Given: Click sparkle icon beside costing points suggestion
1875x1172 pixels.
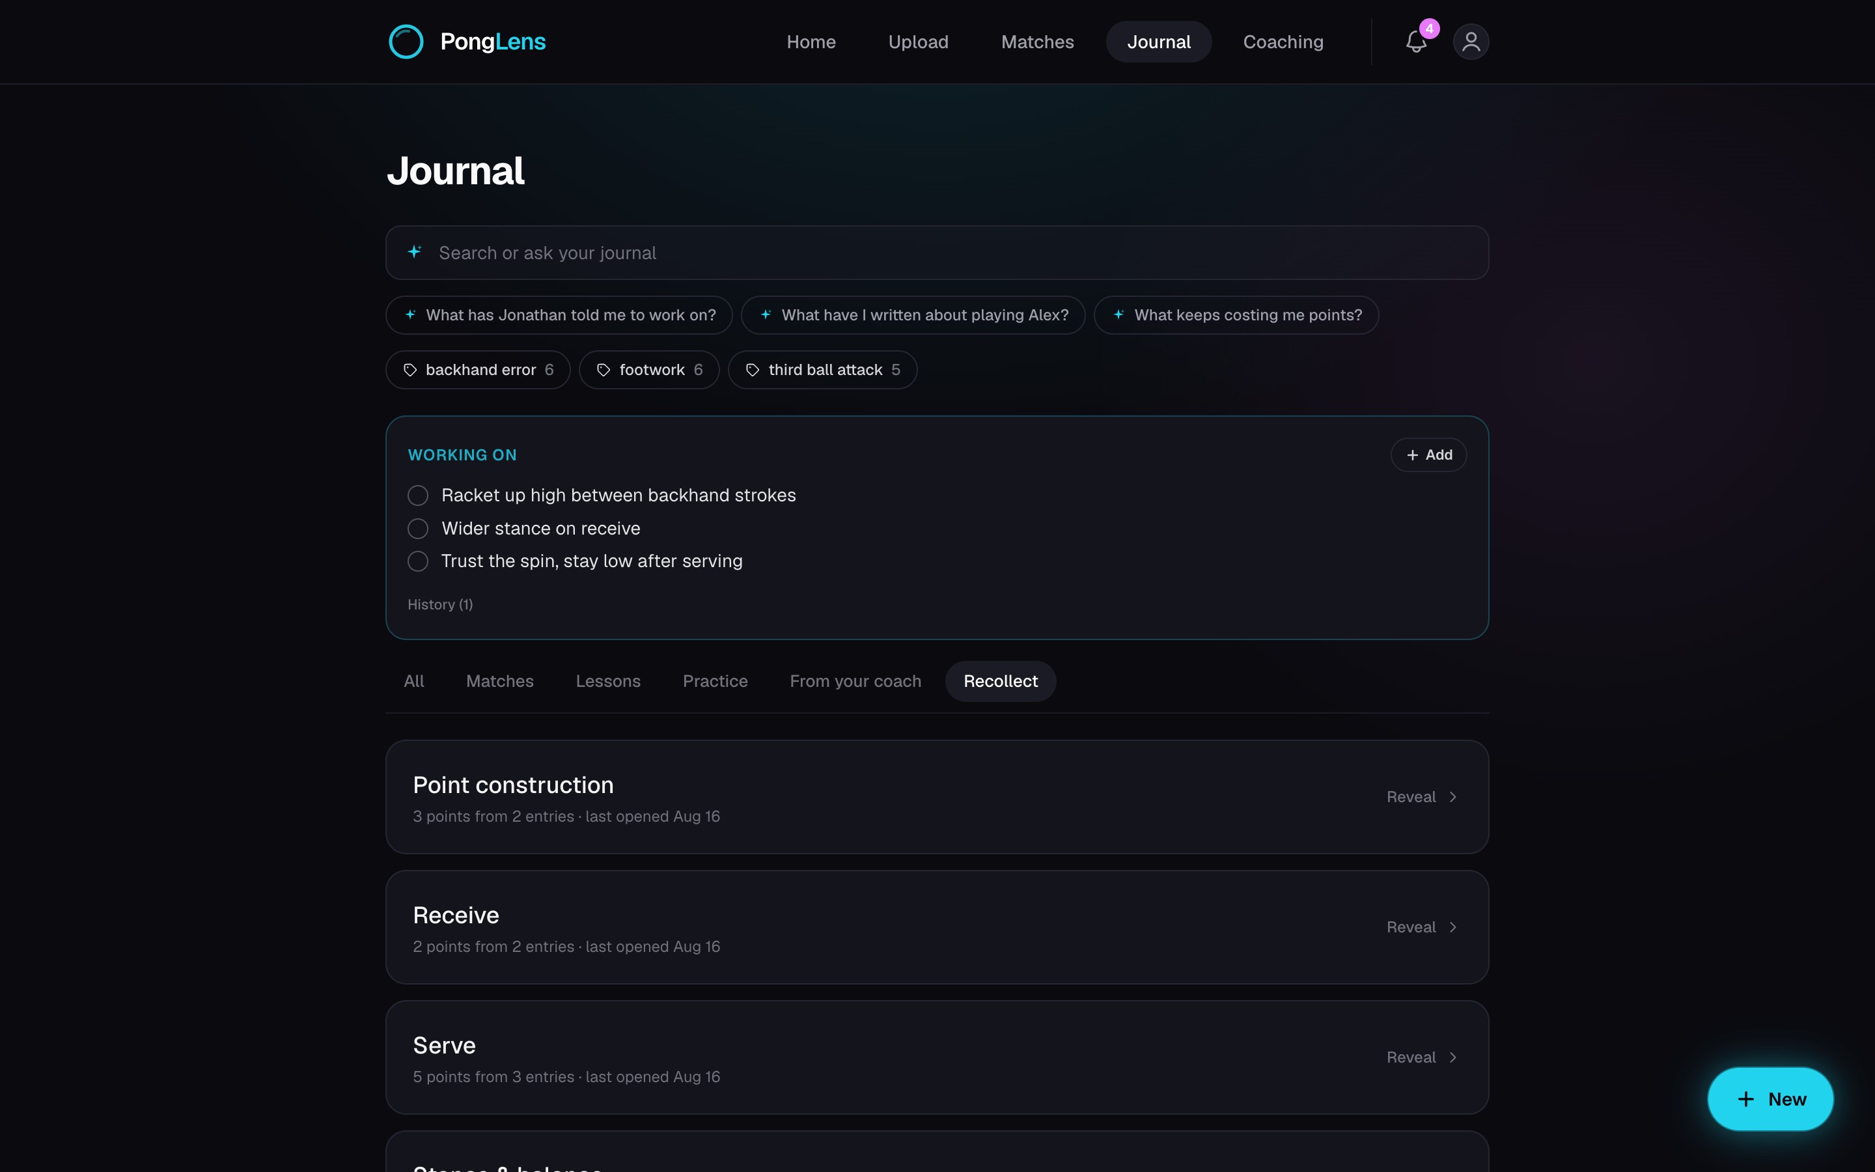Looking at the screenshot, I should pos(1118,314).
